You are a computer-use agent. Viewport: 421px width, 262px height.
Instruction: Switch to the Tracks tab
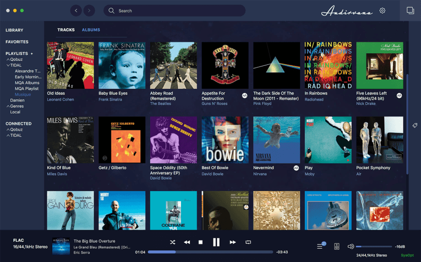[66, 30]
